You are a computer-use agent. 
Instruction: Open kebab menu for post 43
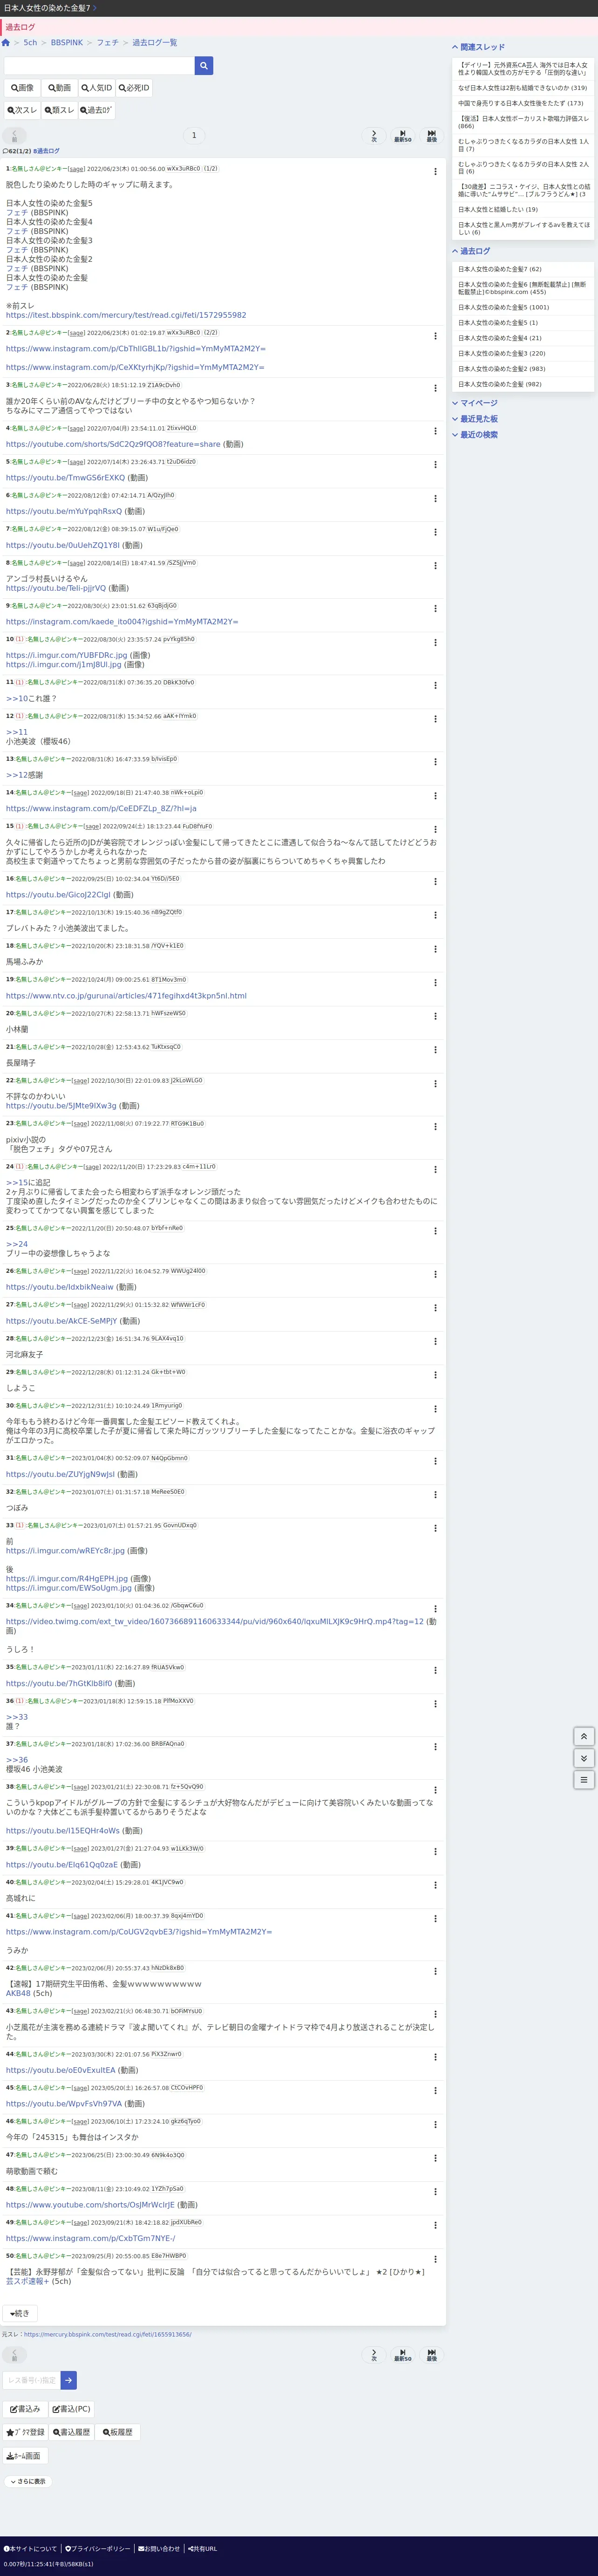pyautogui.click(x=435, y=2014)
